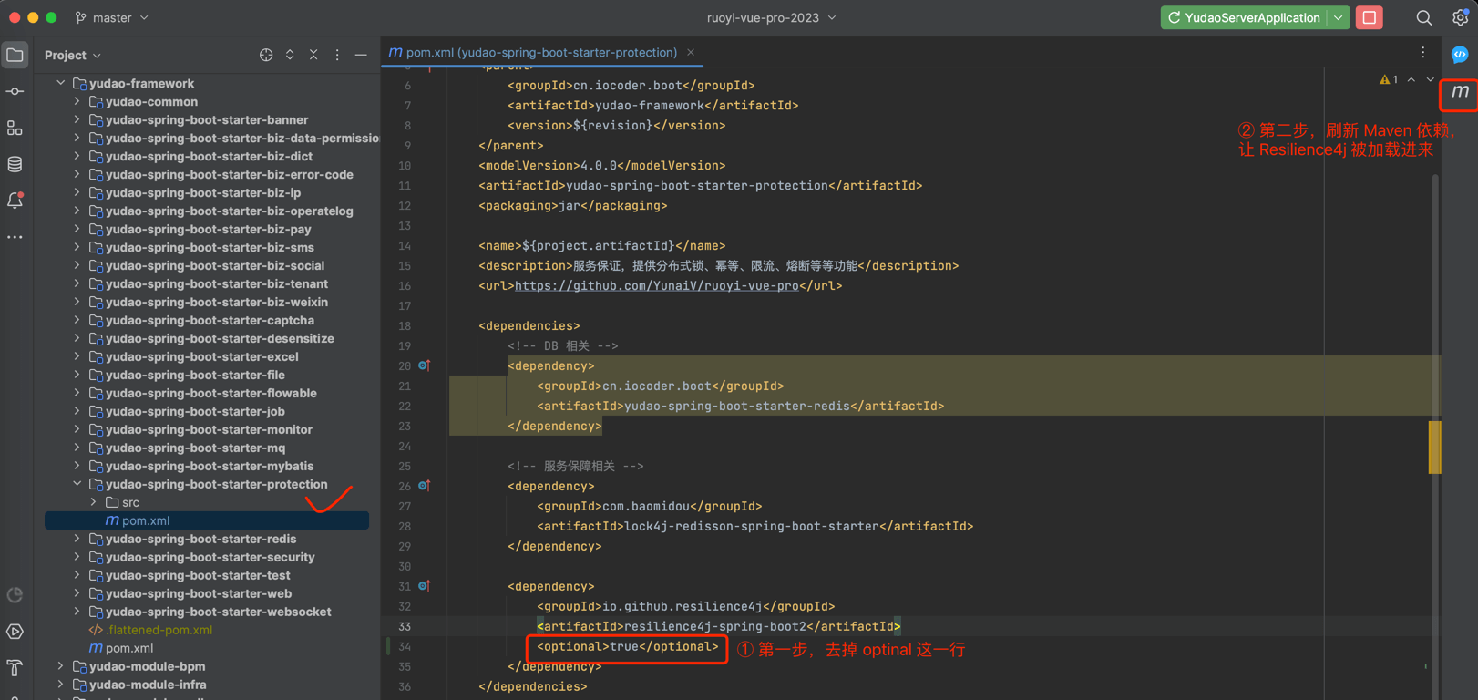Open IDE settings gear icon
The width and height of the screenshot is (1478, 700).
[1460, 17]
